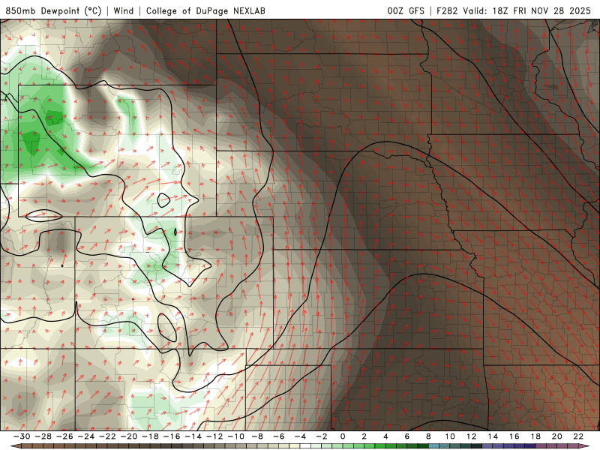Screen dimensions: 600x450
Task: Click the -12 legend value
Action: tap(214, 436)
